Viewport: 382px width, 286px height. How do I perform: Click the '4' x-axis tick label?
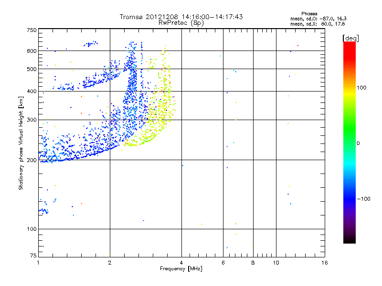pos(181,263)
